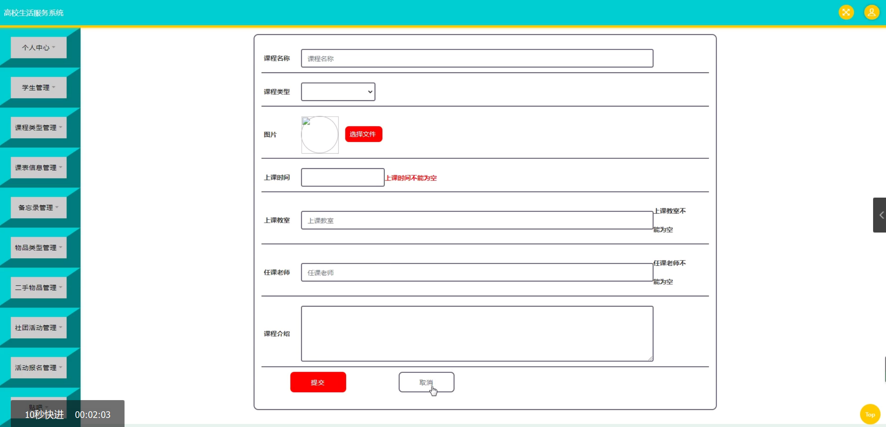886x427 pixels.
Task: Click into the 课程介绍 textarea
Action: click(x=477, y=333)
